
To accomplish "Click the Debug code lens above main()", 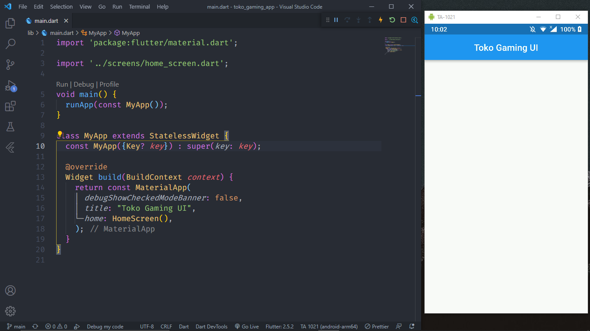I will pos(84,84).
